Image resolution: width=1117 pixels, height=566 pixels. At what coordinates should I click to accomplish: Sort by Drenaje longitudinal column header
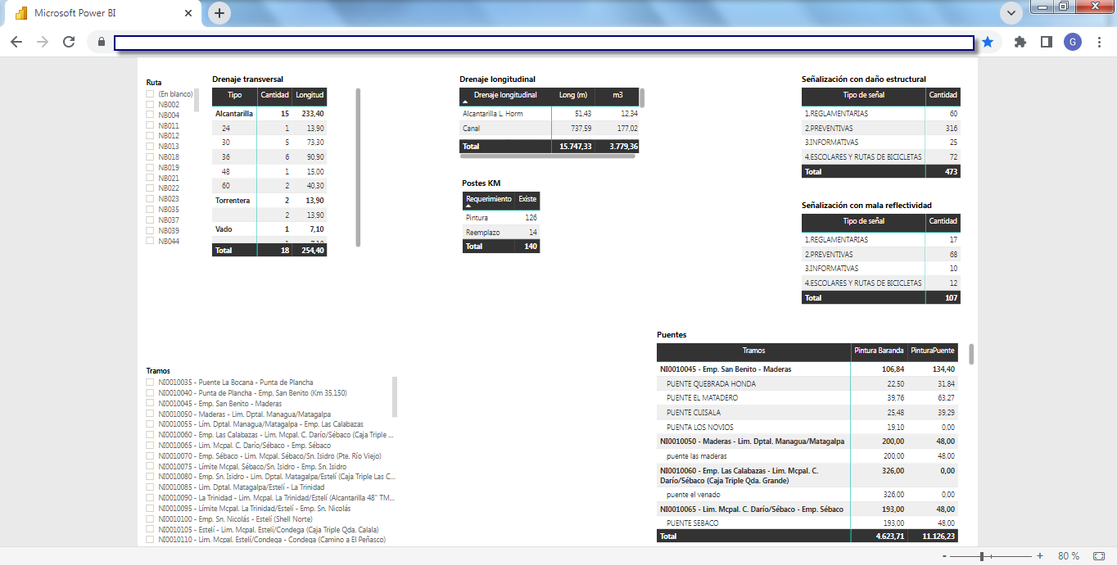504,96
